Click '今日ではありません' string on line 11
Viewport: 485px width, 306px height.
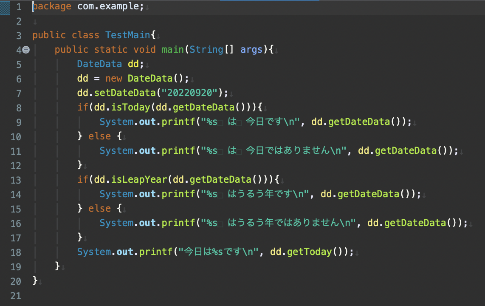(x=288, y=151)
